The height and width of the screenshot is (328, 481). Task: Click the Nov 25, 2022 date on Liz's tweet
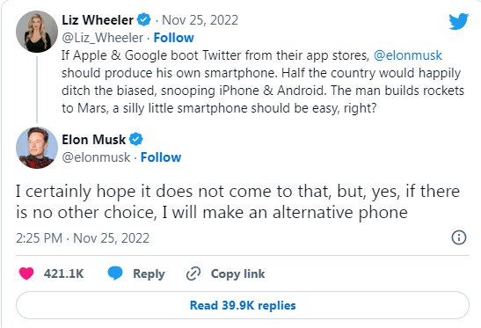[200, 20]
